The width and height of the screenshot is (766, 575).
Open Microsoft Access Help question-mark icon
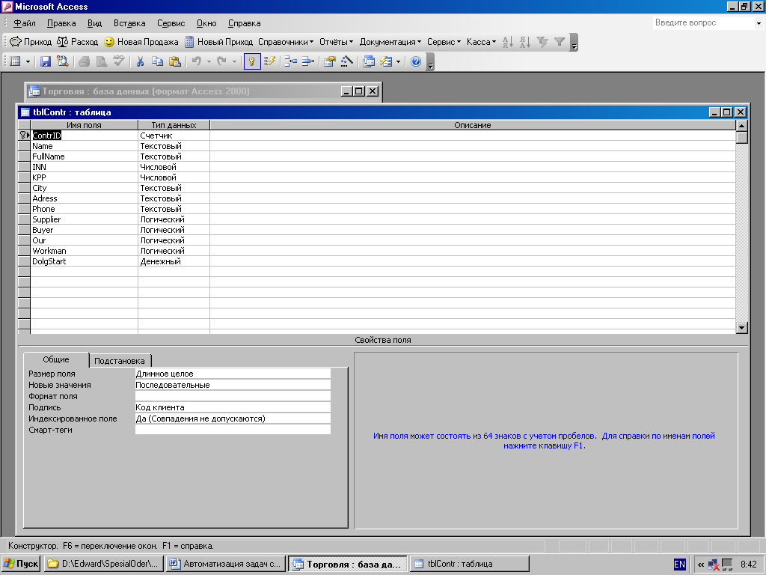[416, 61]
